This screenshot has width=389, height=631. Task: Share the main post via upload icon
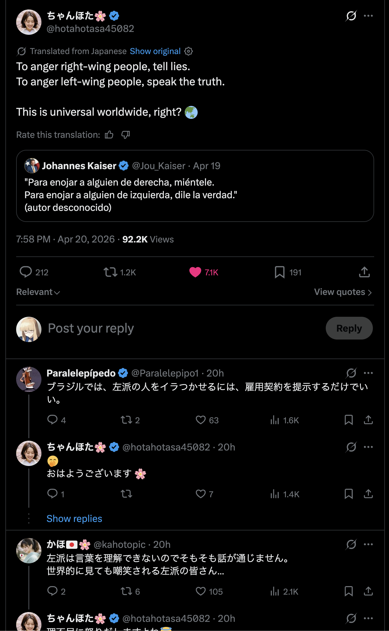point(364,272)
